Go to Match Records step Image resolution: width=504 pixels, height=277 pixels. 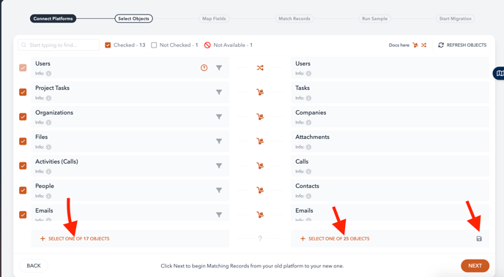pos(294,18)
